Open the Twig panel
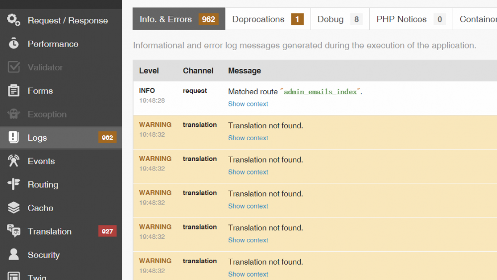Image resolution: width=497 pixels, height=280 pixels. pyautogui.click(x=61, y=274)
